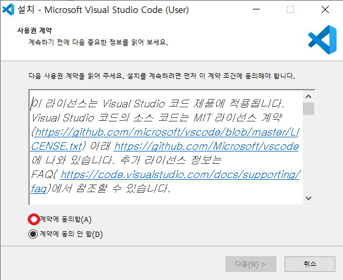Click the 취소 button
Image resolution: width=343 pixels, height=280 pixels.
pyautogui.click(x=310, y=264)
